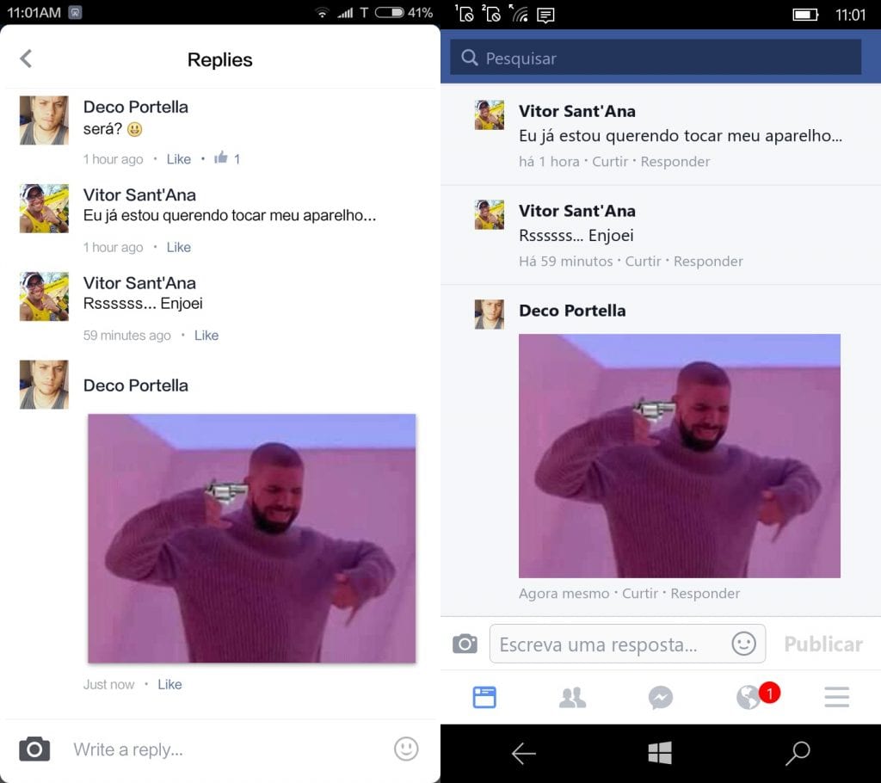Tap Responder under Há 59 minutos comment

tap(708, 262)
